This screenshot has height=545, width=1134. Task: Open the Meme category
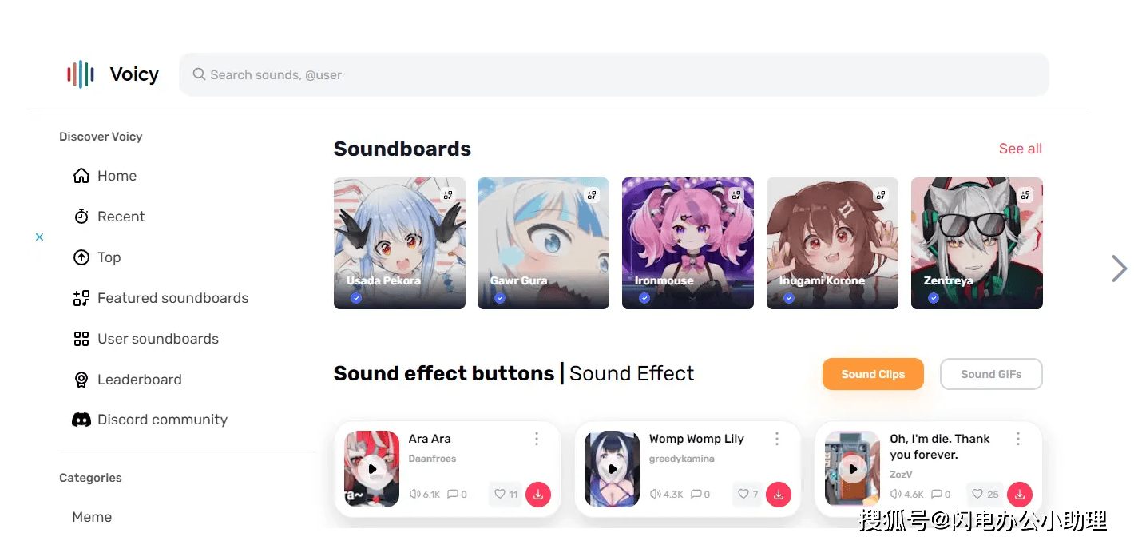click(92, 517)
